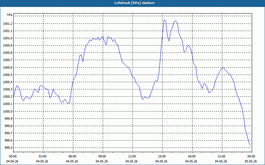Click the 21:00 time axis label

coord(222,156)
